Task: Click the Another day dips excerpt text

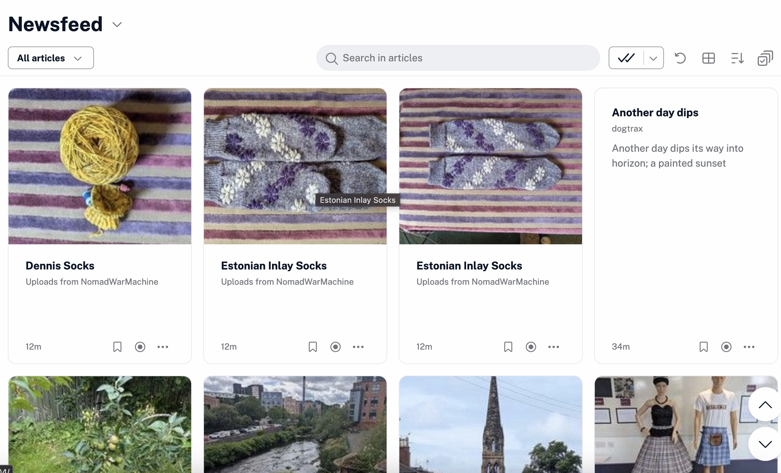Action: click(677, 156)
